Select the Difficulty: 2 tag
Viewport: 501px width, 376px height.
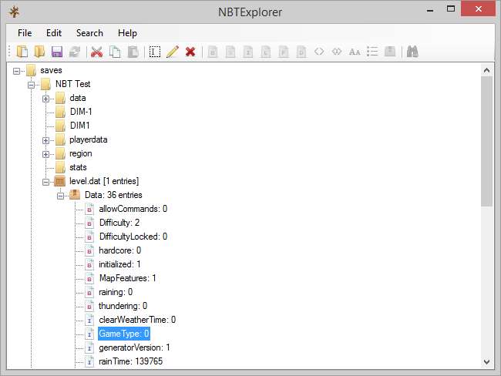click(x=119, y=223)
